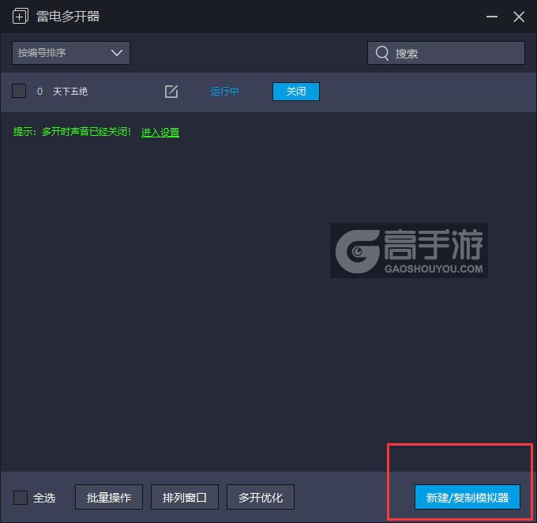The image size is (537, 523).
Task: Click the rename edit icon for 天下五绝
Action: [171, 92]
